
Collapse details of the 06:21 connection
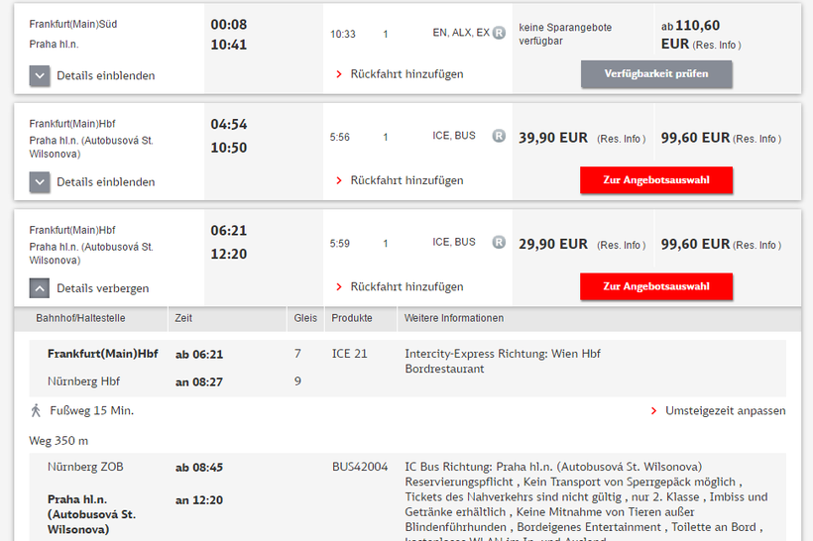[40, 288]
